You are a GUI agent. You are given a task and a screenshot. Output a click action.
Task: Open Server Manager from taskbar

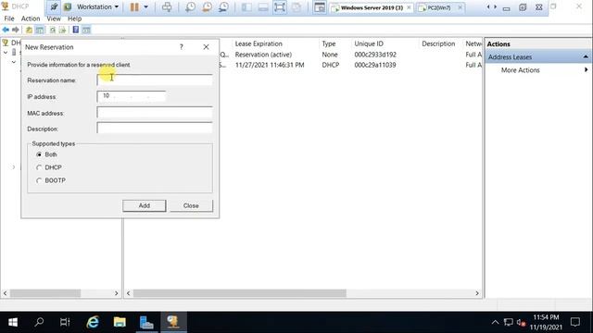[146, 322]
